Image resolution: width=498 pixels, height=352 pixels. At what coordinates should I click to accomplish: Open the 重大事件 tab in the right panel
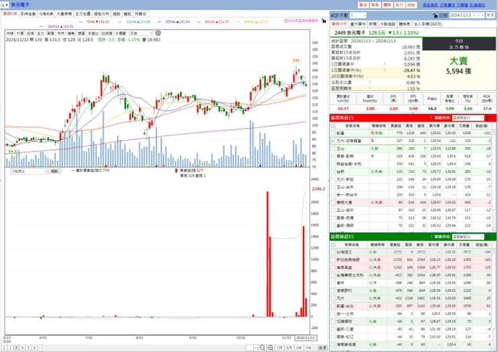358,24
